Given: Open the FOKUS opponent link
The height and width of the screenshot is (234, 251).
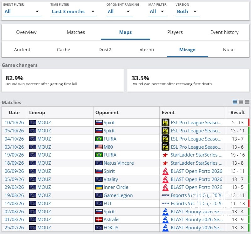Looking at the screenshot, I should coord(111,228).
